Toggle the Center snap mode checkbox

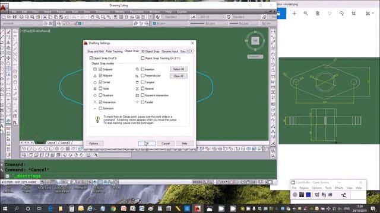point(100,82)
